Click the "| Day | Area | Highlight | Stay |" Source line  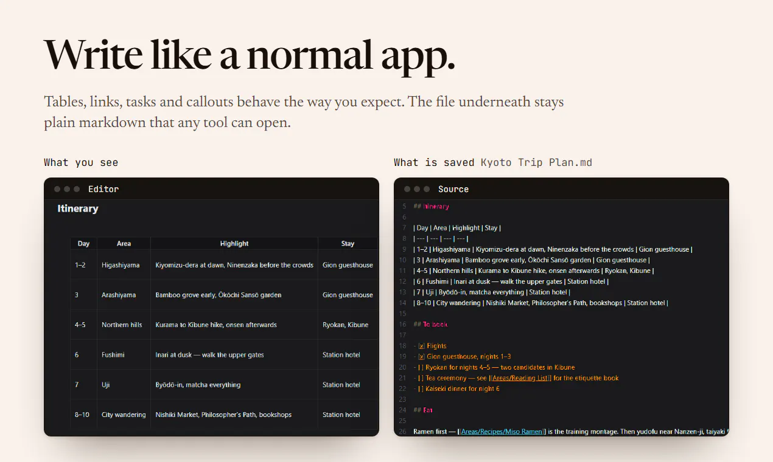tap(457, 228)
